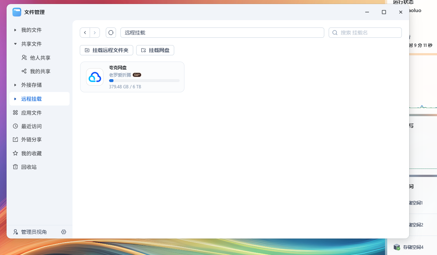
Task: Click the 夸克网盘 title text
Action: 118,68
